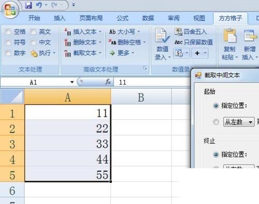Image resolution: width=259 pixels, height=204 pixels.
Task: Click the 大小写 Ab icon
Action: coord(112,32)
